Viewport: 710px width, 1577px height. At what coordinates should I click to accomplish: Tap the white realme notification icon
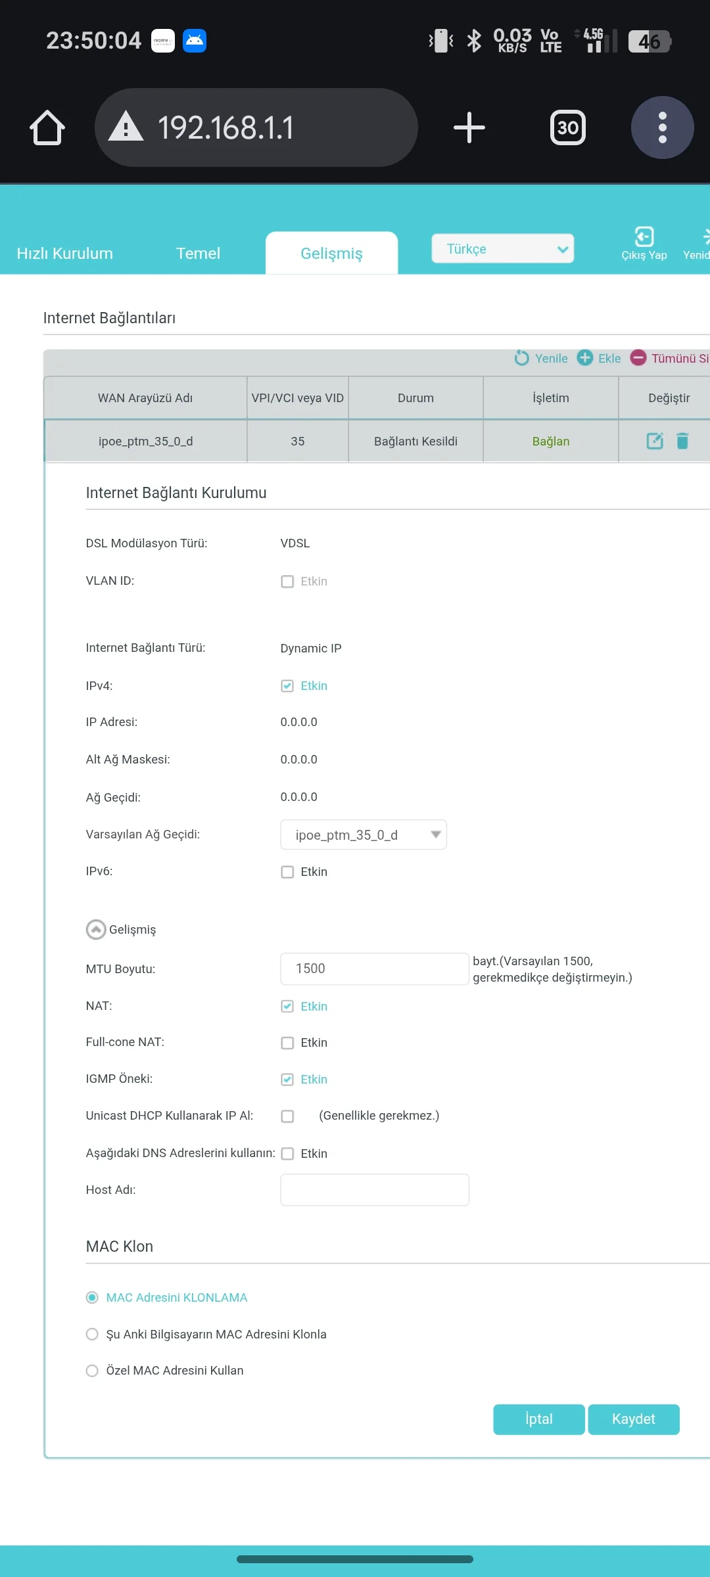coord(163,41)
